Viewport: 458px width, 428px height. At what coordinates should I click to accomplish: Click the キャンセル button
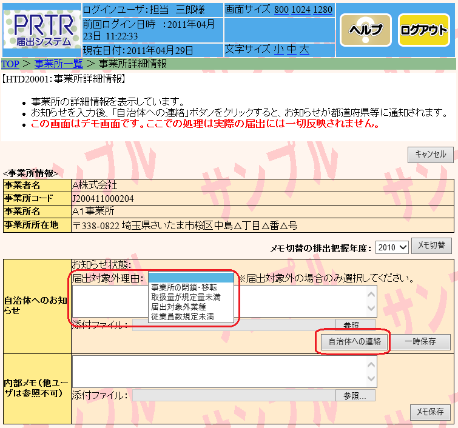tap(431, 155)
